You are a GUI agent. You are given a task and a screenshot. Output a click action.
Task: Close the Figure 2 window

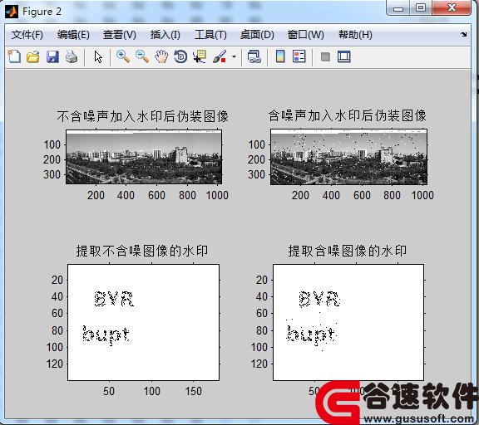pos(452,8)
